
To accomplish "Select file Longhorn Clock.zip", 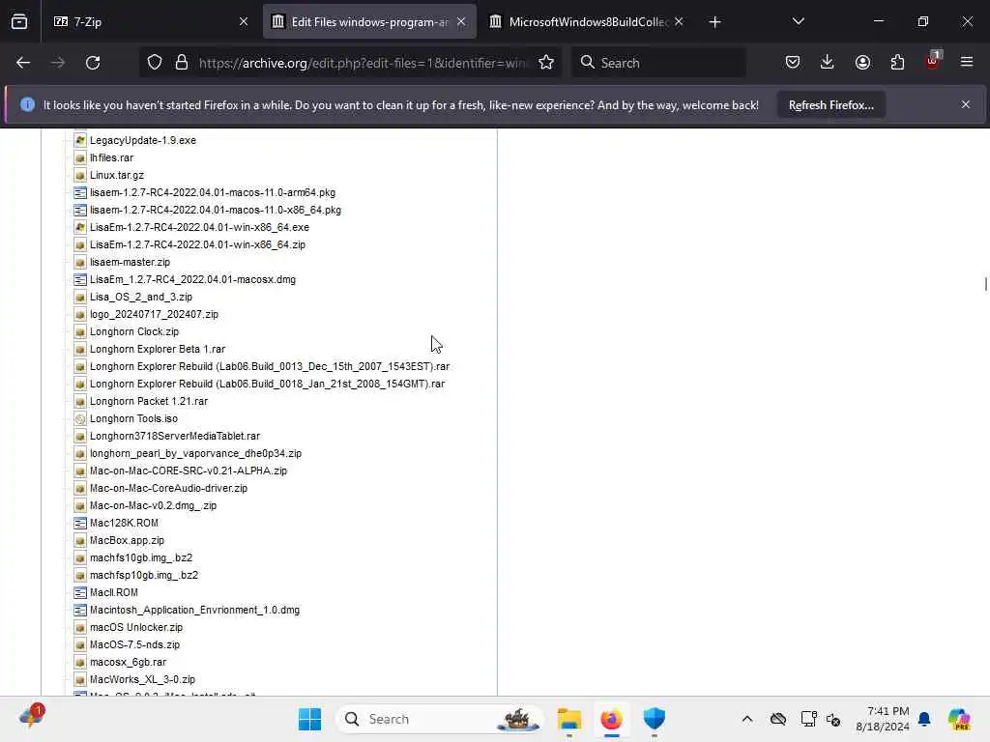I will coord(134,331).
